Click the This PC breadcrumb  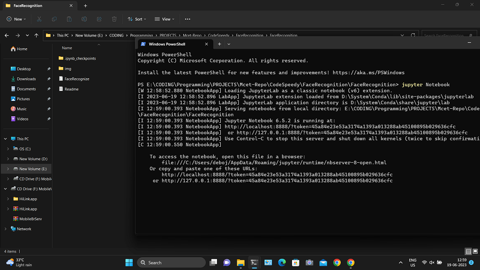pos(63,36)
